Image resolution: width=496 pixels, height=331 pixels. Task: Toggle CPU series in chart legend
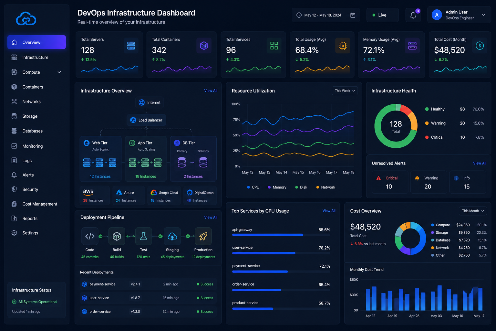[x=253, y=187]
